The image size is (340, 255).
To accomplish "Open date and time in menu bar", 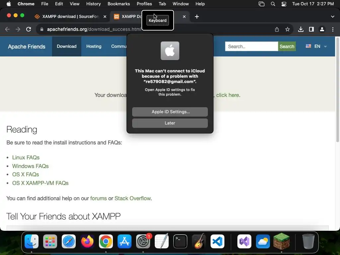I will coord(313,4).
